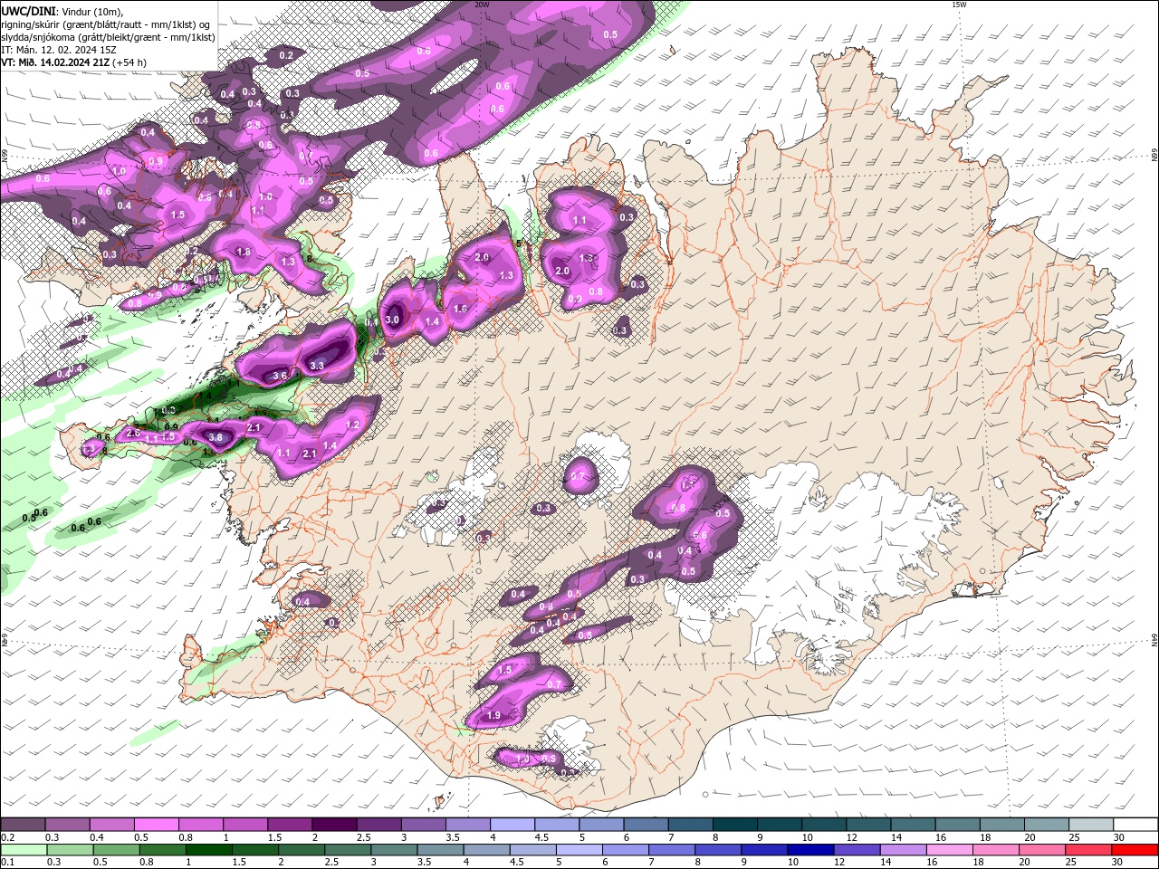Click the violet 12–14 swatch in rain scale
This screenshot has height=869, width=1159.
tap(857, 850)
